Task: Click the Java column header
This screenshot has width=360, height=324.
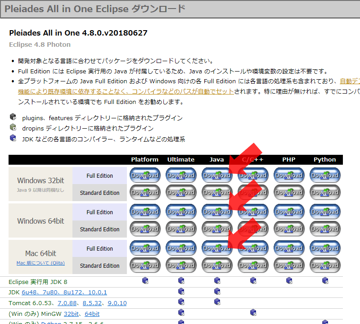Action: pyautogui.click(x=216, y=160)
